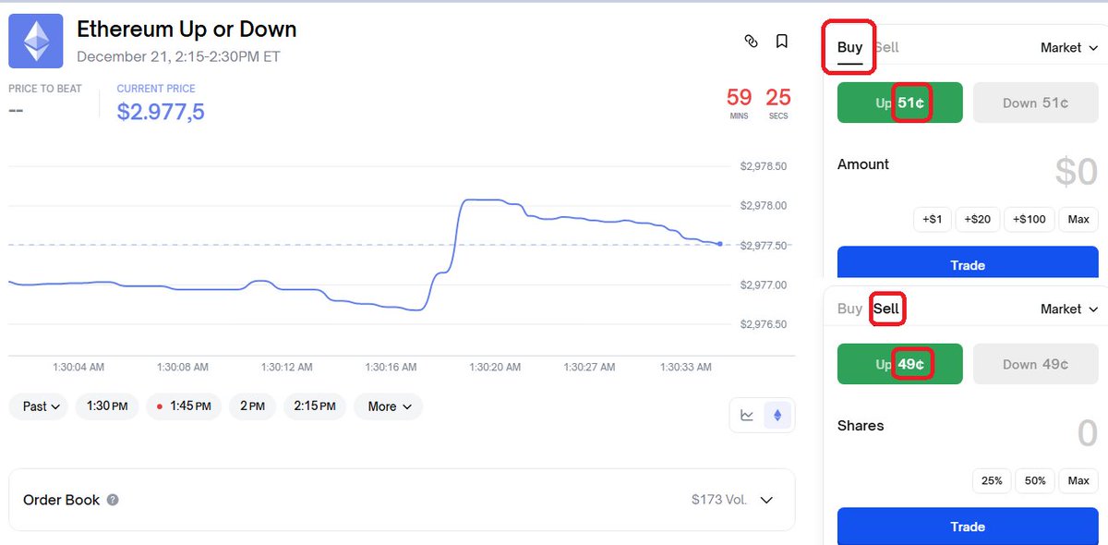Click the 1:30:04 AM axis label
This screenshot has width=1108, height=545.
(78, 367)
